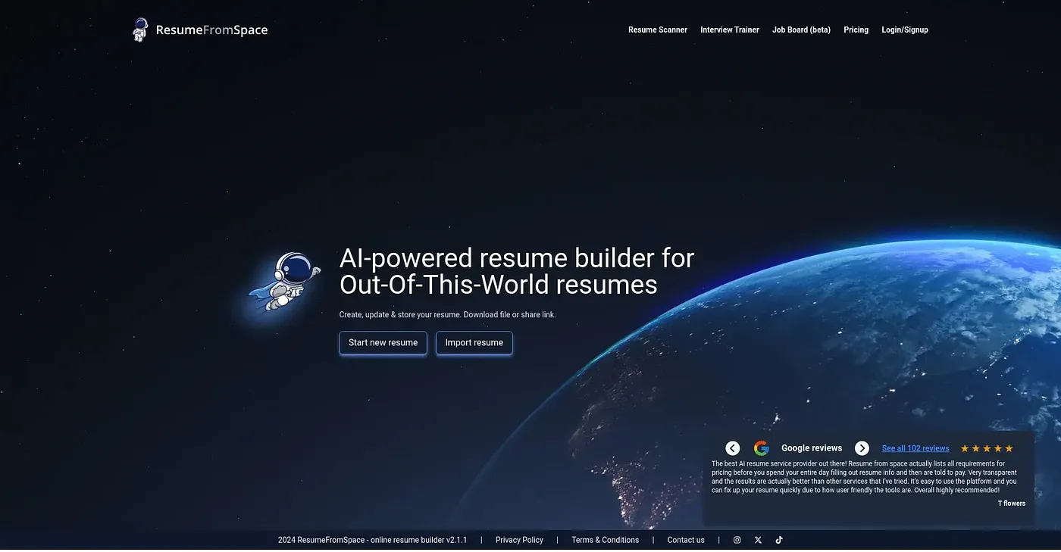
Task: Open the TikTok social link
Action: point(779,540)
